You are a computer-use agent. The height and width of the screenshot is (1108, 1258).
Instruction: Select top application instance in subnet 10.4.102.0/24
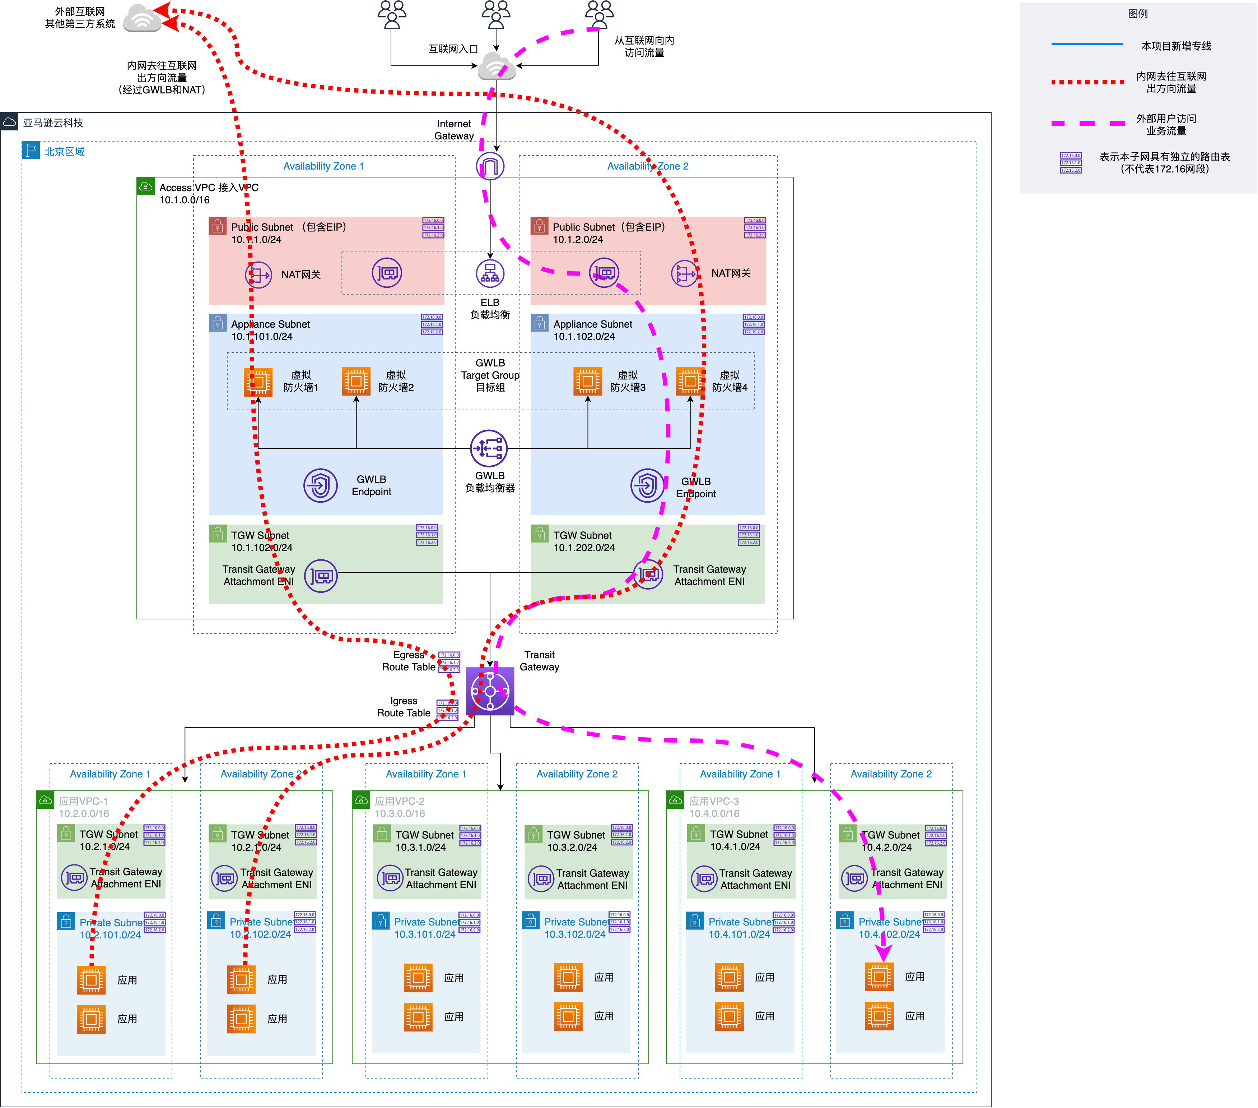pyautogui.click(x=880, y=976)
